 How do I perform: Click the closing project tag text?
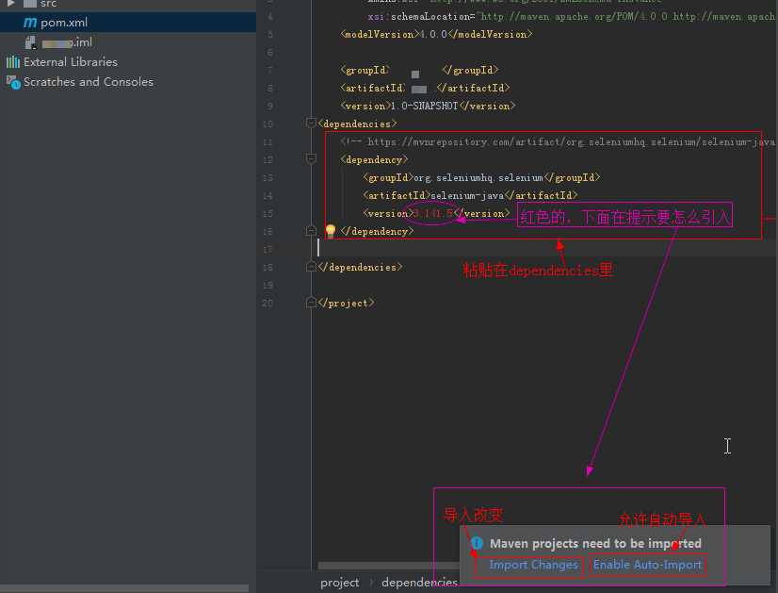click(x=347, y=303)
